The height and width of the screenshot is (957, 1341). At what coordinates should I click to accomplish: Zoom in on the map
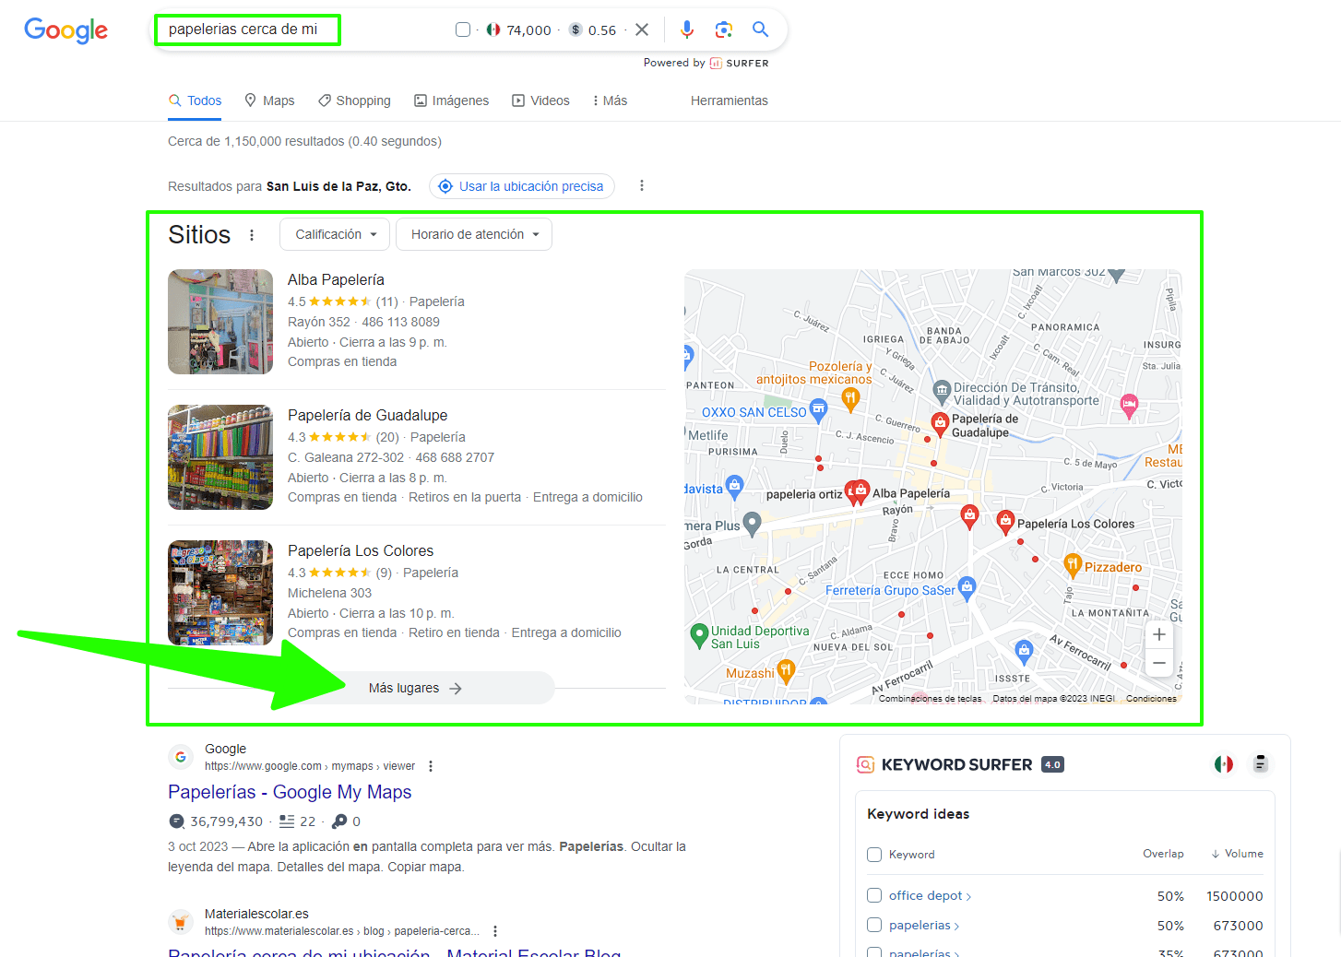1159,634
